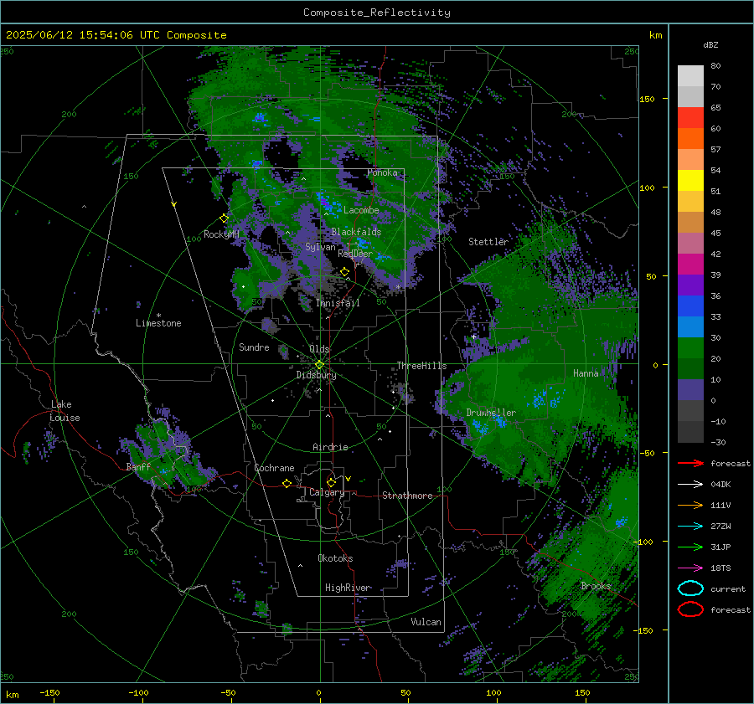
Task: Select the yellow diamond marker under Cochrane
Action: (x=287, y=483)
